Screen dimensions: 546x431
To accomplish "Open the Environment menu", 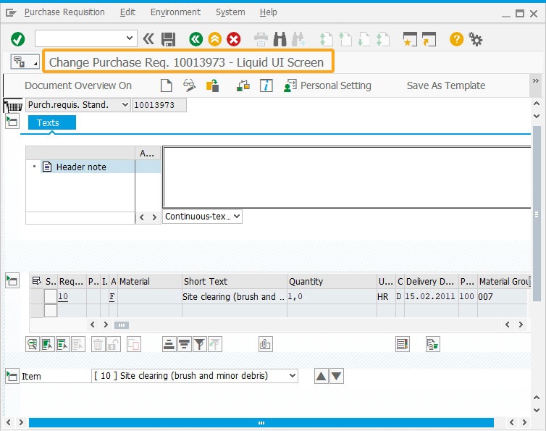I will point(175,12).
